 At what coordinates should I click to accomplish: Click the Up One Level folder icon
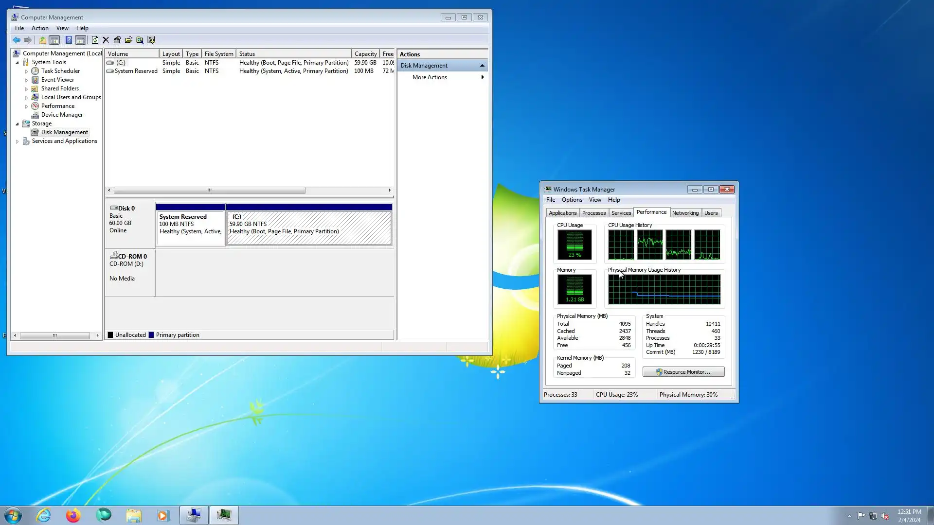[43, 40]
